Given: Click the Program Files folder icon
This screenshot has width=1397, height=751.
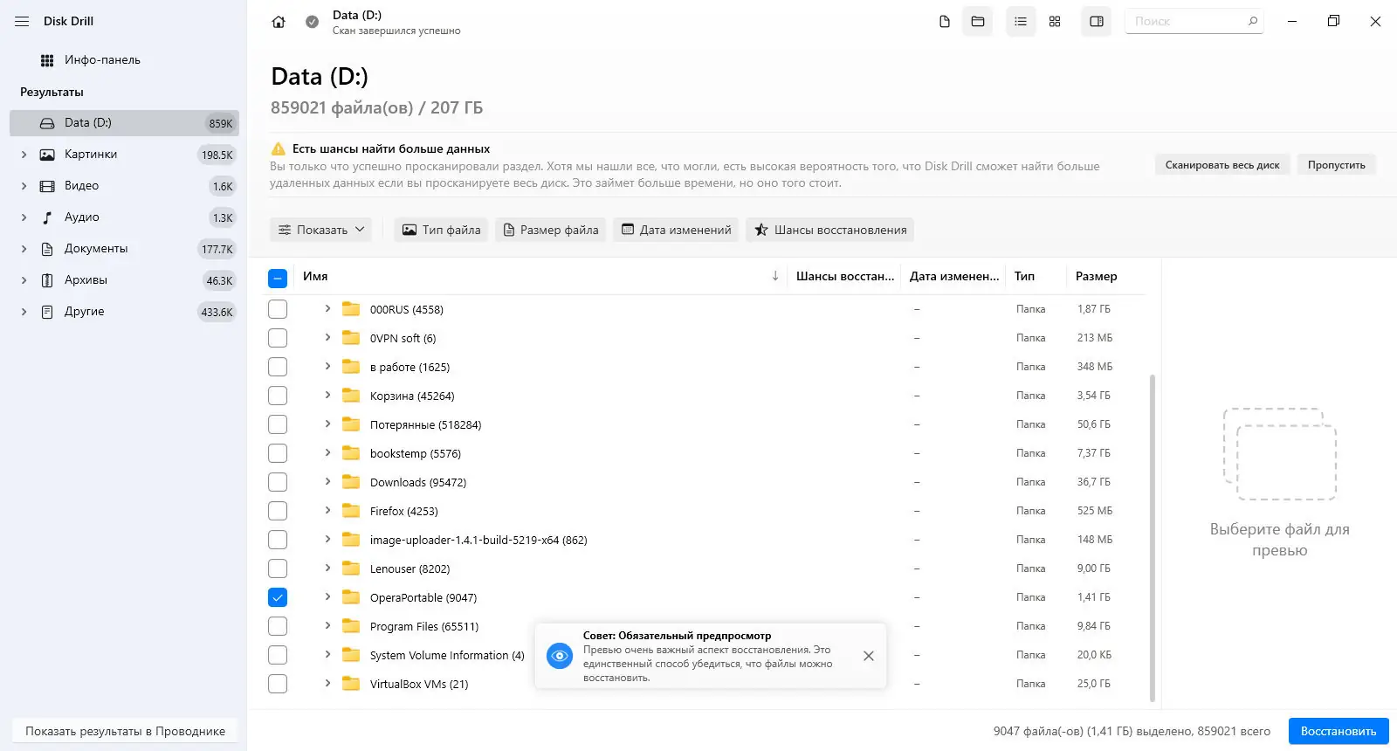Looking at the screenshot, I should pyautogui.click(x=351, y=626).
